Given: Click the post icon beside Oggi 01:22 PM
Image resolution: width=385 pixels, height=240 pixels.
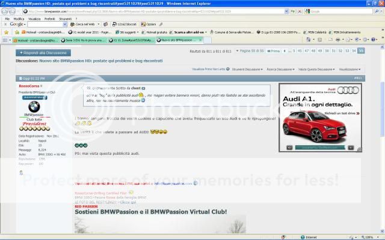Looking at the screenshot, I should 19,78.
